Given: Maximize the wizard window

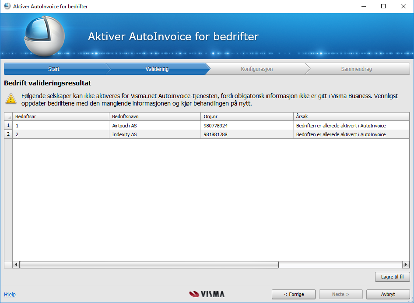Looking at the screenshot, I should click(383, 6).
